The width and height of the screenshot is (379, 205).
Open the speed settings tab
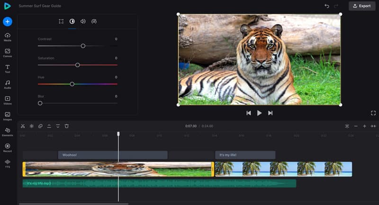[x=94, y=21]
